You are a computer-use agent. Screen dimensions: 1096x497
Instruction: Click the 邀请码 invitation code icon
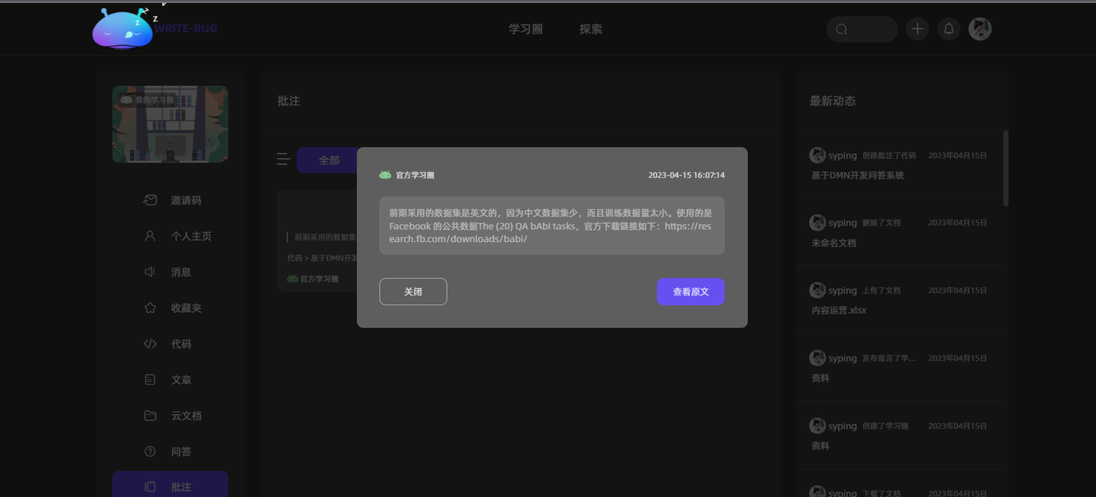(149, 200)
